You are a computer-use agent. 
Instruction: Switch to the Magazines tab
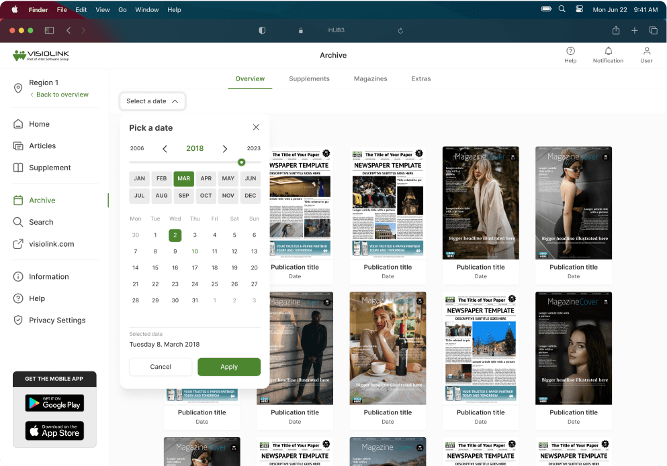[x=371, y=78]
